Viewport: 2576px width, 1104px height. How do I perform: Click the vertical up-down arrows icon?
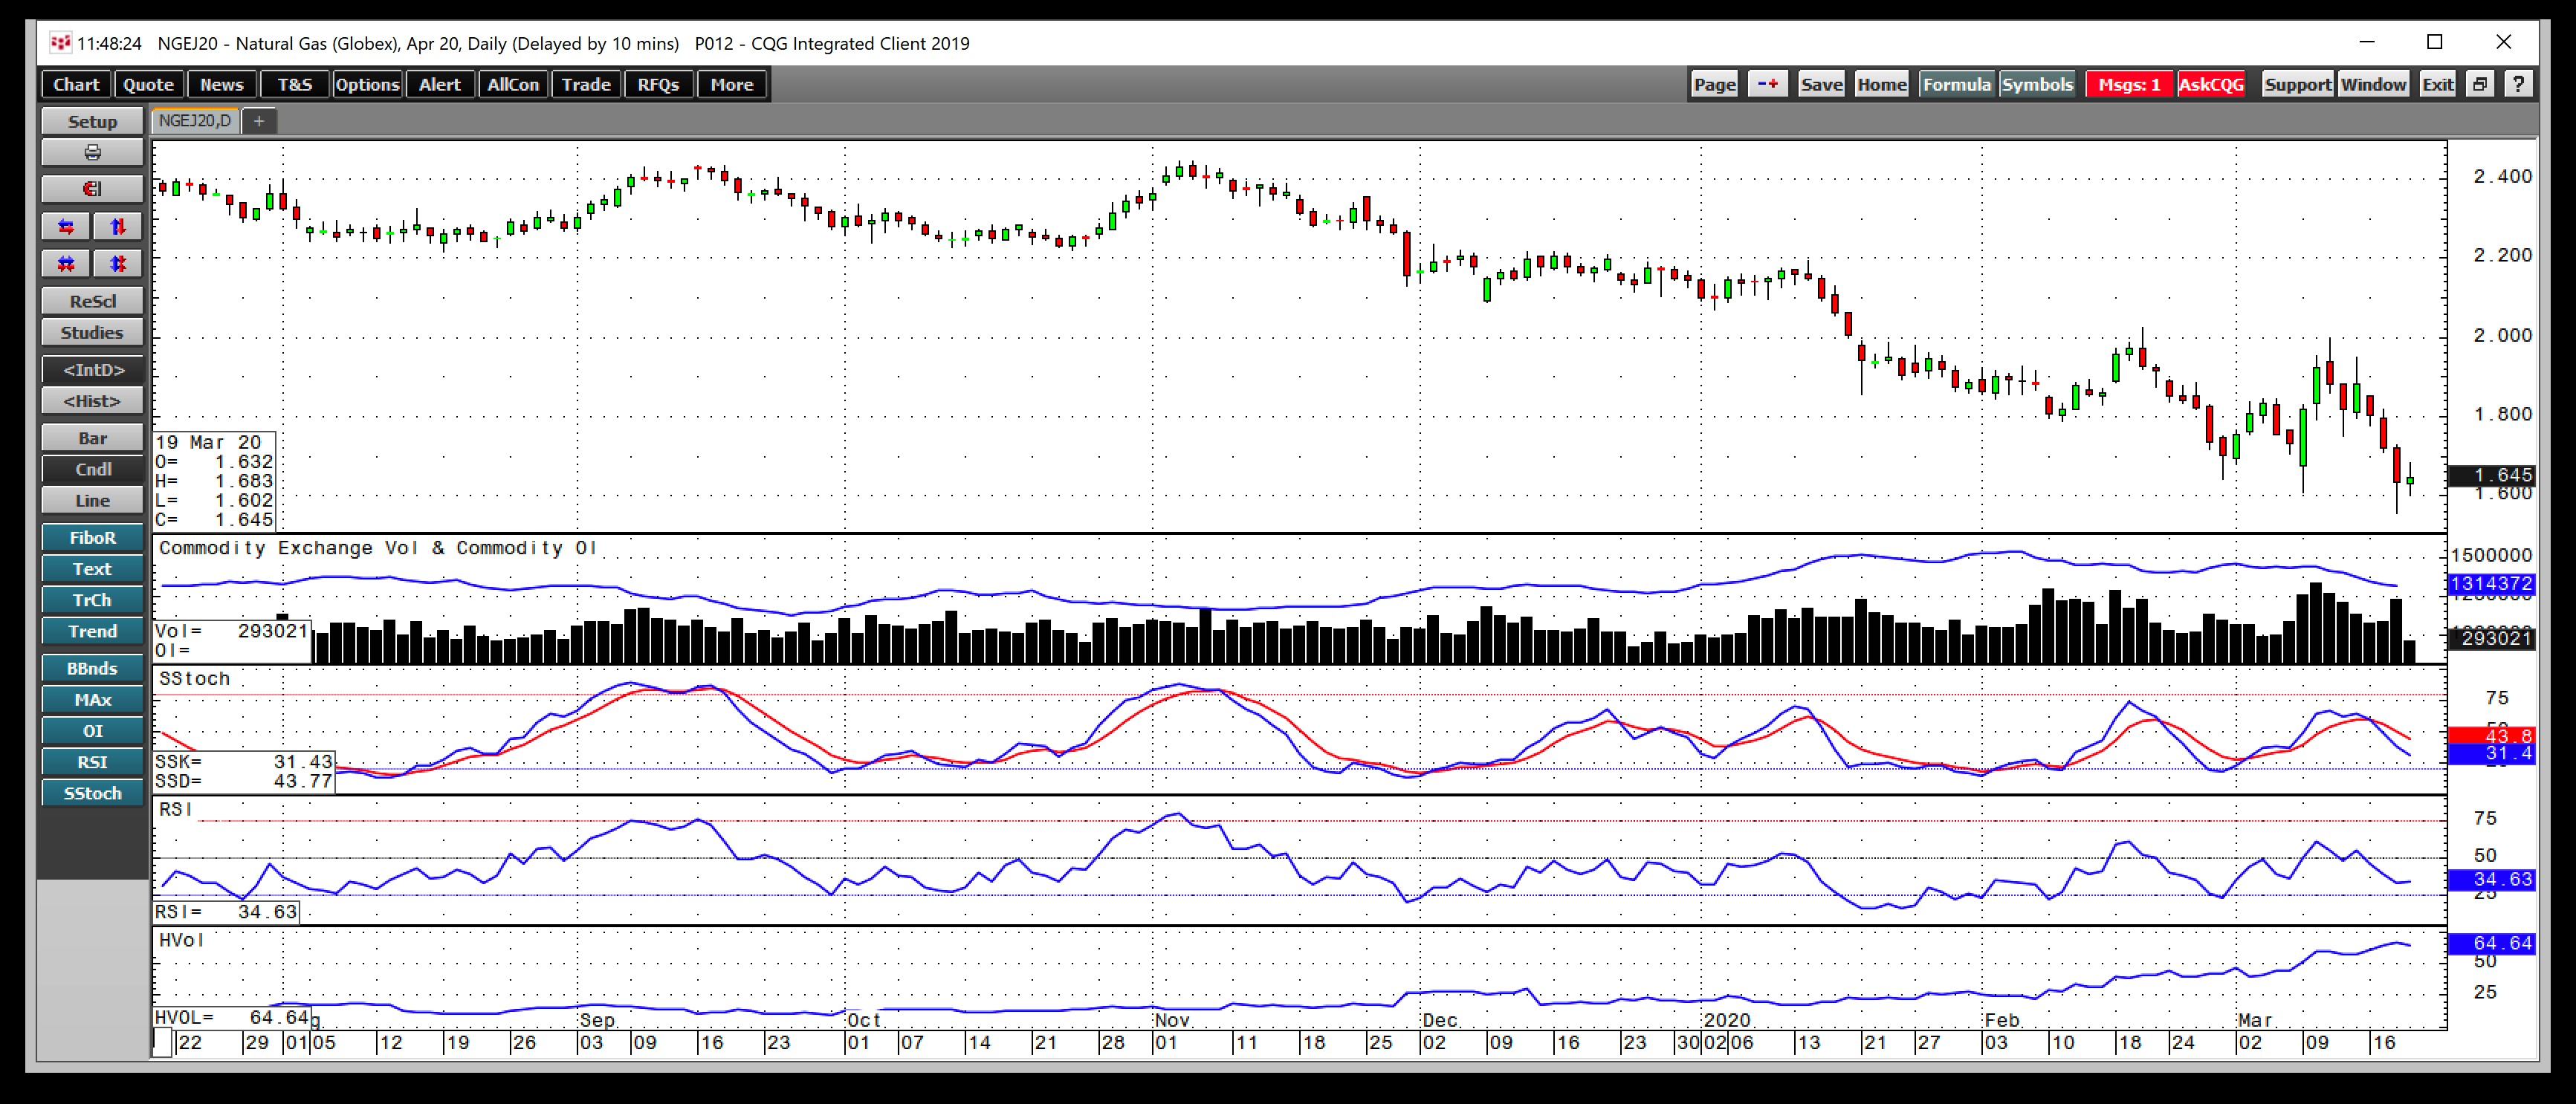tap(118, 227)
